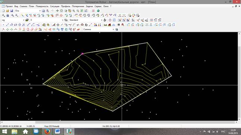Open the Сервис menu
Viewport: 241px width, 135px height.
98,6
